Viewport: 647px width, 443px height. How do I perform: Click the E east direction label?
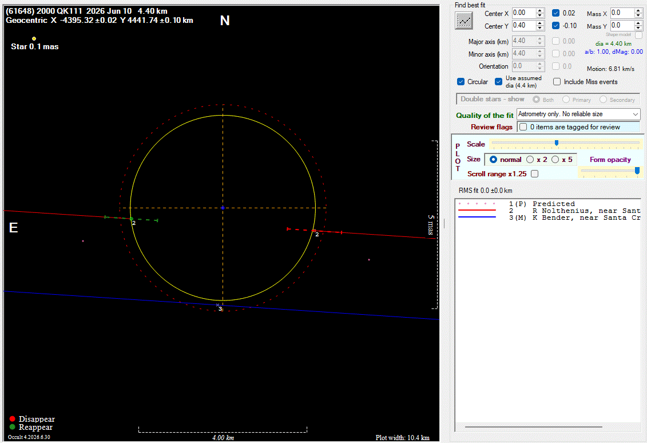click(x=13, y=227)
